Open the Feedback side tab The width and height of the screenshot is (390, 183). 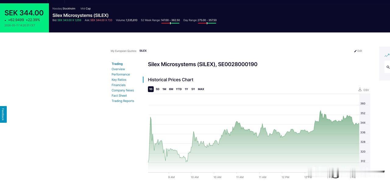3,114
